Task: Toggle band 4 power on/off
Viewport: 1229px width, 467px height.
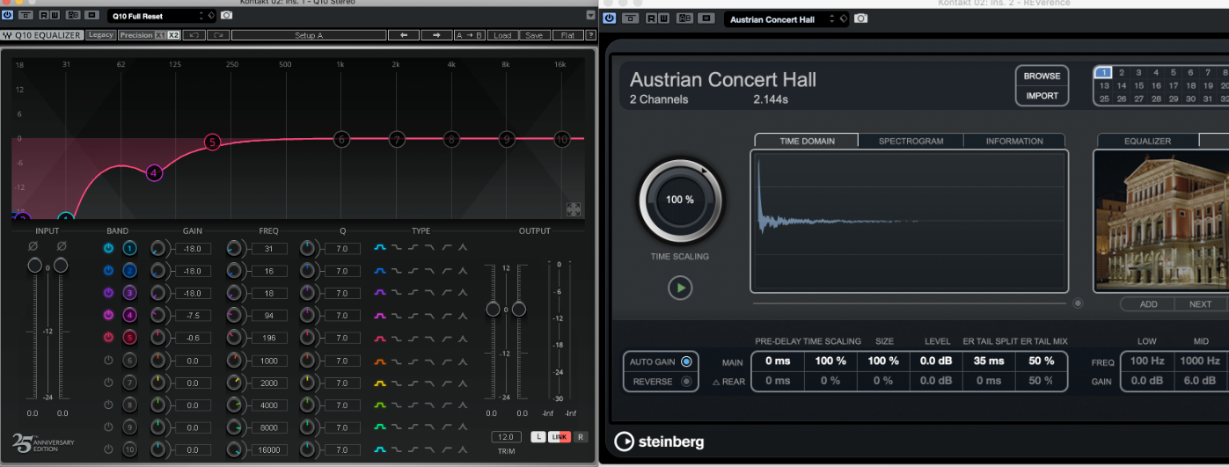Action: coord(109,315)
